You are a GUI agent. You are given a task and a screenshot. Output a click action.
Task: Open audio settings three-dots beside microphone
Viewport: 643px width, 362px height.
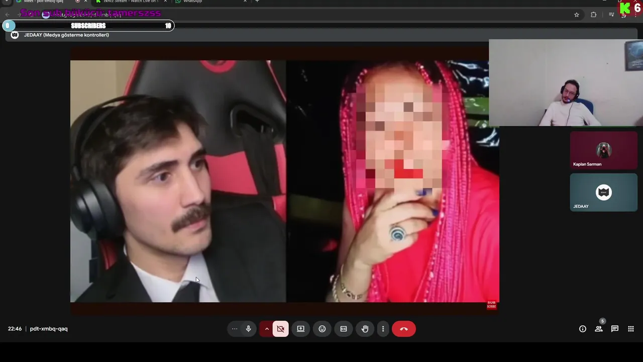pos(235,329)
